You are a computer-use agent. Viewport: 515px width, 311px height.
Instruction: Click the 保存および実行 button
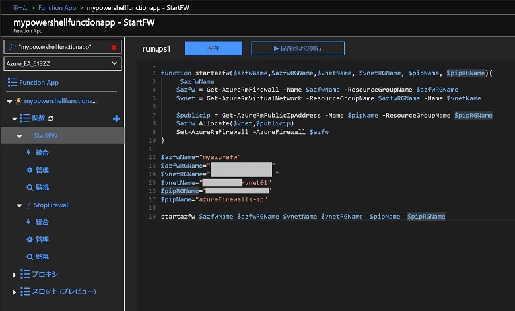[x=298, y=48]
